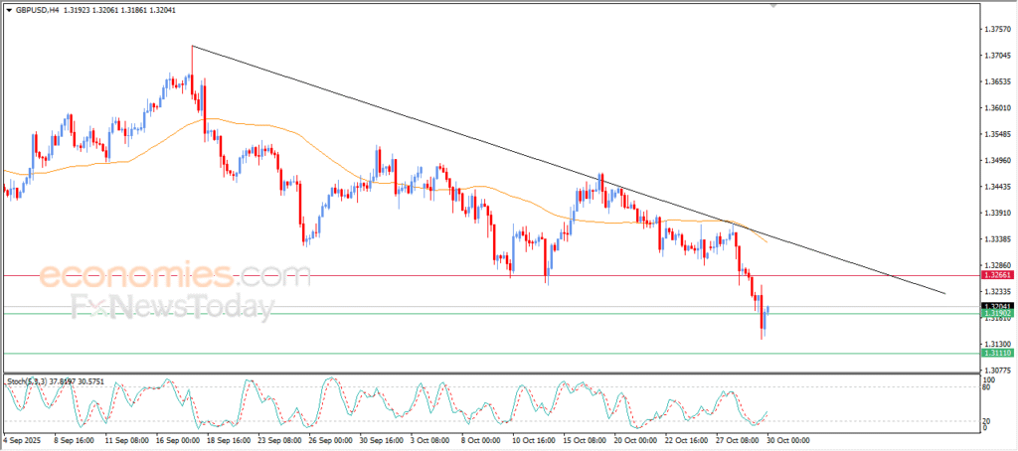Viewport: 1018px width, 451px height.
Task: Click the stochastic 80 level label
Action: click(987, 387)
